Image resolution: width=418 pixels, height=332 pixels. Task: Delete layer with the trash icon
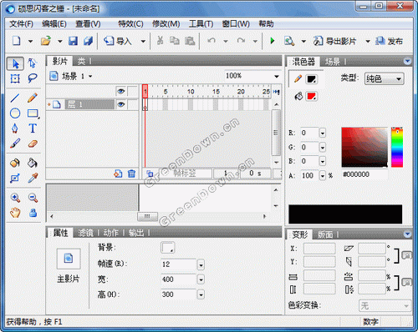coord(131,174)
